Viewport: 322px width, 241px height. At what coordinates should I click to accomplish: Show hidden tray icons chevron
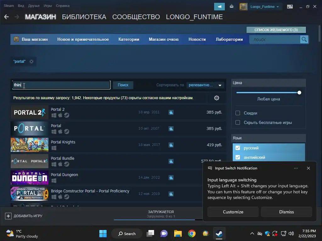coord(252,233)
